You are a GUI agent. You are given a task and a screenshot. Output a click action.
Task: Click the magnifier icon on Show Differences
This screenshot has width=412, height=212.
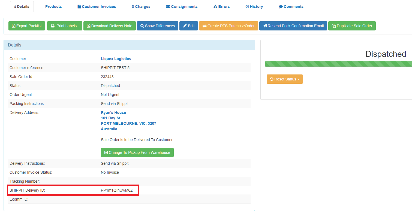(142, 26)
